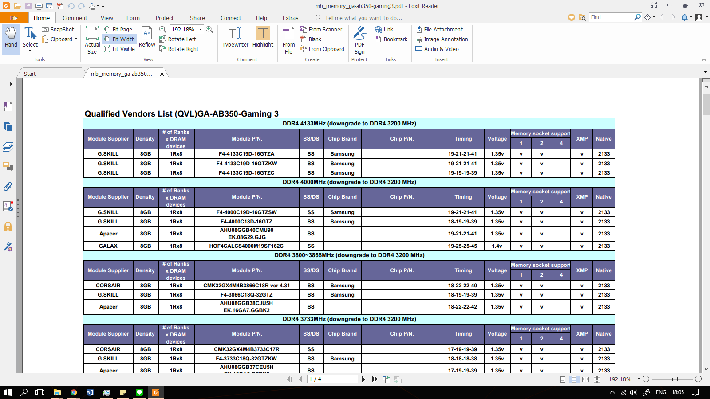
Task: Toggle continuous page view mode
Action: [x=574, y=379]
